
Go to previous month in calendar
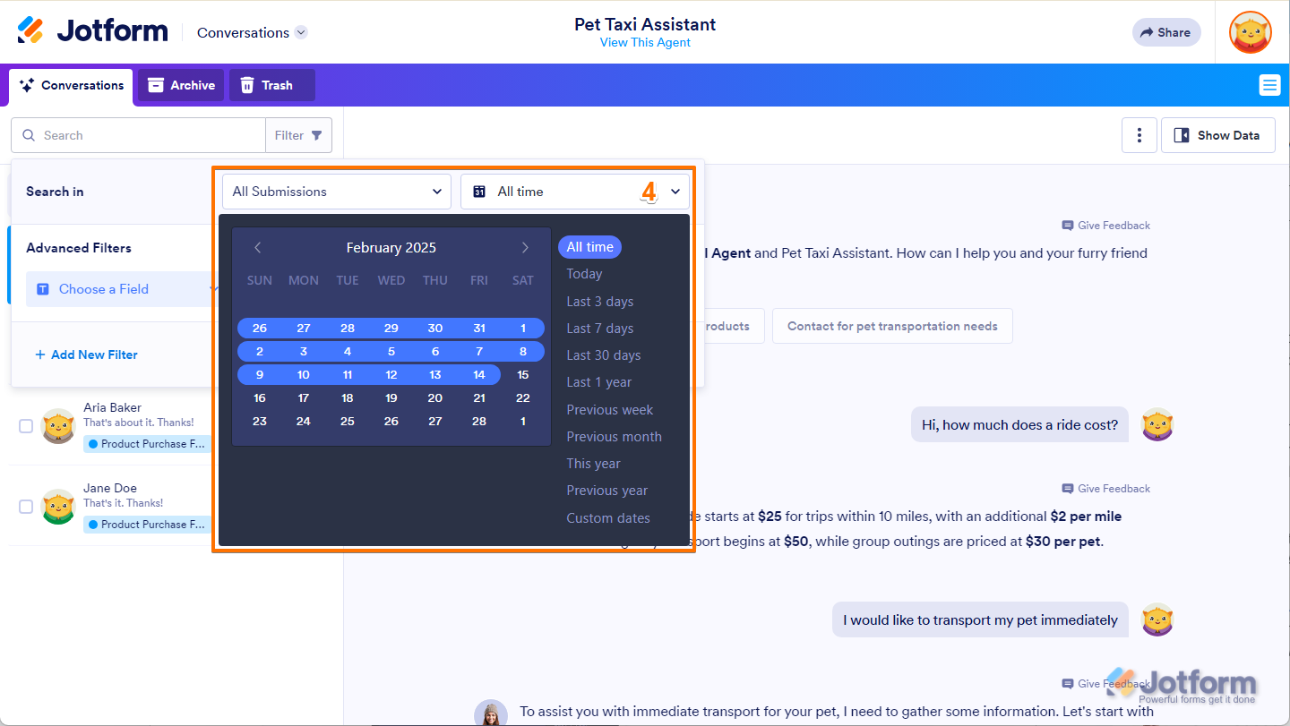click(x=258, y=248)
